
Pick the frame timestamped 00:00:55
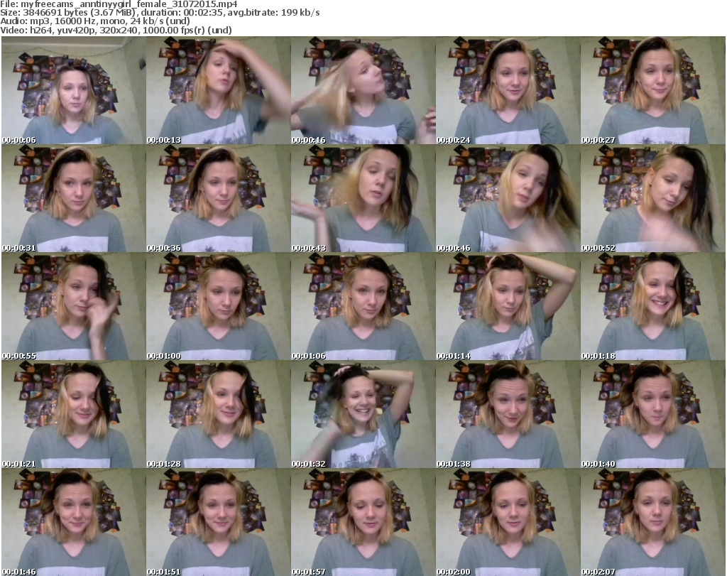click(74, 307)
